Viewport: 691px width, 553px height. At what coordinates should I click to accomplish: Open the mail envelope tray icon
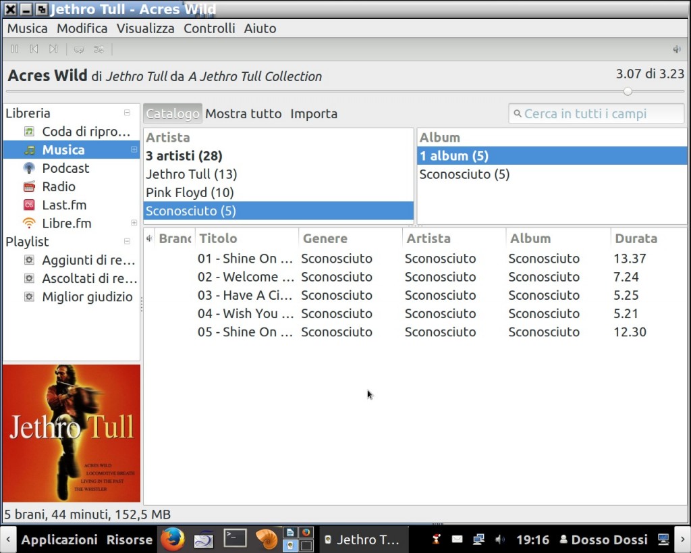[x=458, y=539]
